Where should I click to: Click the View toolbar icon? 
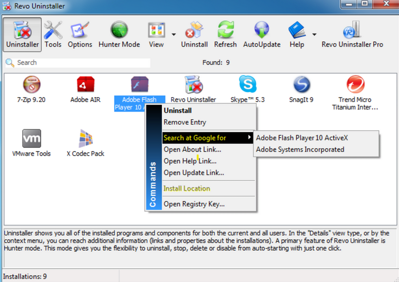156,30
